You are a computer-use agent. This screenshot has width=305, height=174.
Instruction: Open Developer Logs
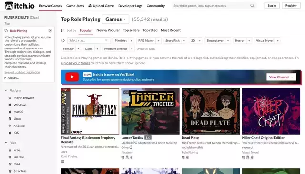[x=130, y=6]
